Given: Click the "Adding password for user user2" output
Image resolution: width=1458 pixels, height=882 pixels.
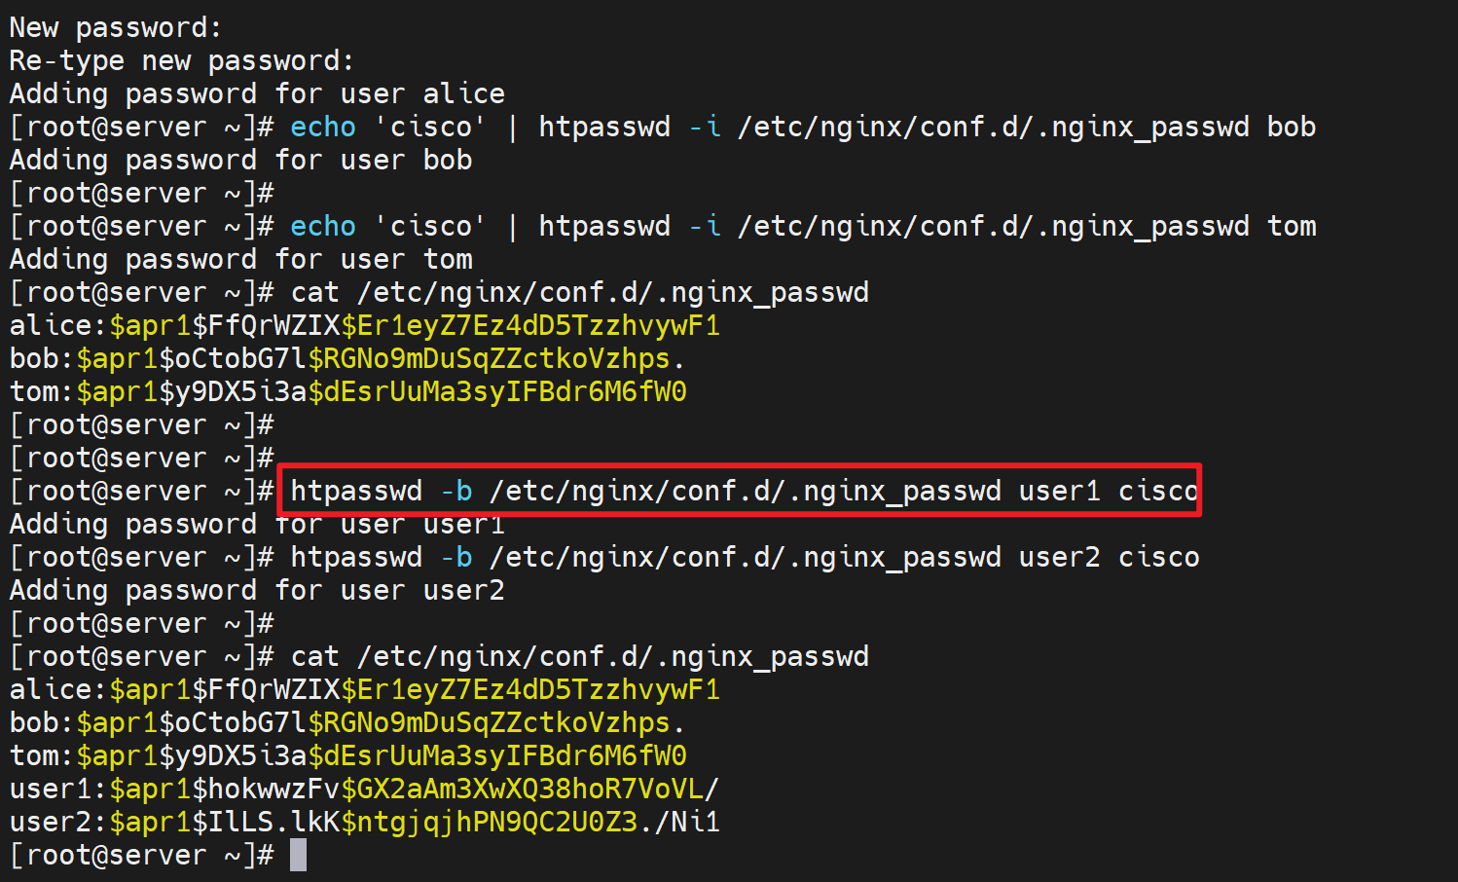Looking at the screenshot, I should point(257,590).
